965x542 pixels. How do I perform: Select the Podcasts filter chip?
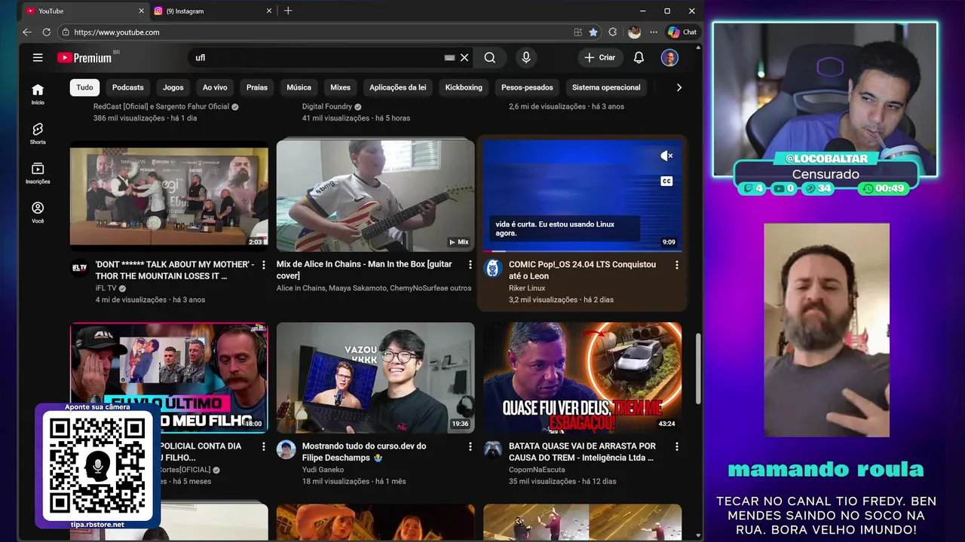click(127, 87)
